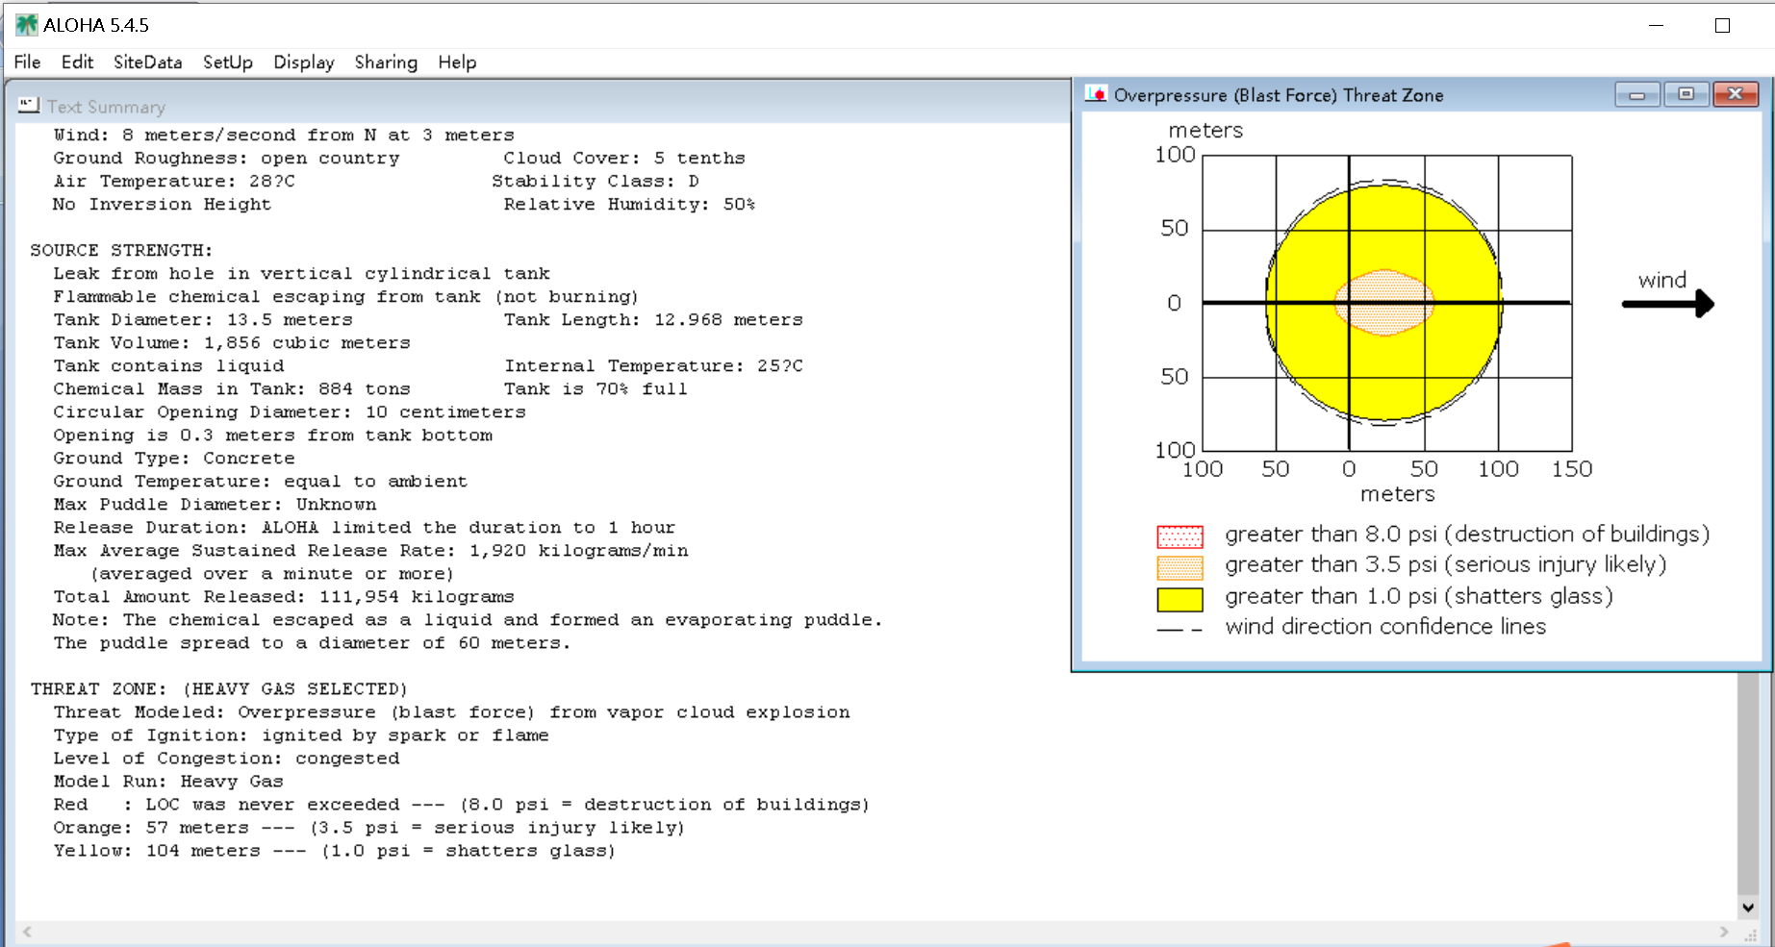Click the 'Tank Volume: 1,856 cubic meters' line

click(232, 342)
